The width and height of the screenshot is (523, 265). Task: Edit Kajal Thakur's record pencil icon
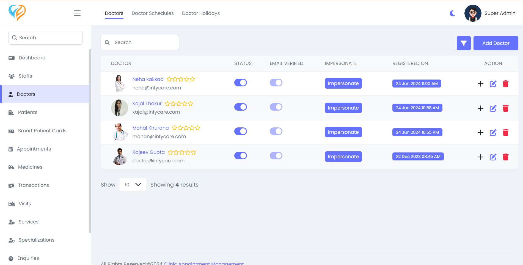click(x=493, y=108)
